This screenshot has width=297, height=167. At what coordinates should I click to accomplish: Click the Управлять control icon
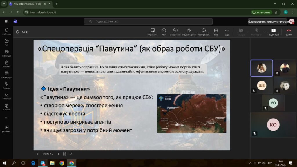coord(152,31)
